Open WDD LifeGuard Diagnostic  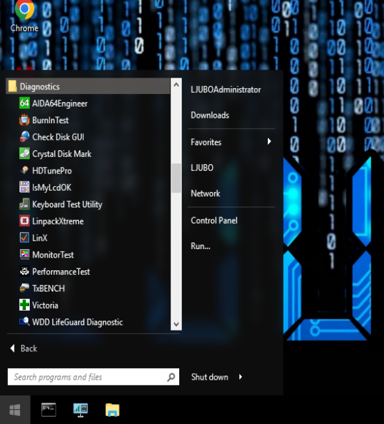tap(88, 322)
